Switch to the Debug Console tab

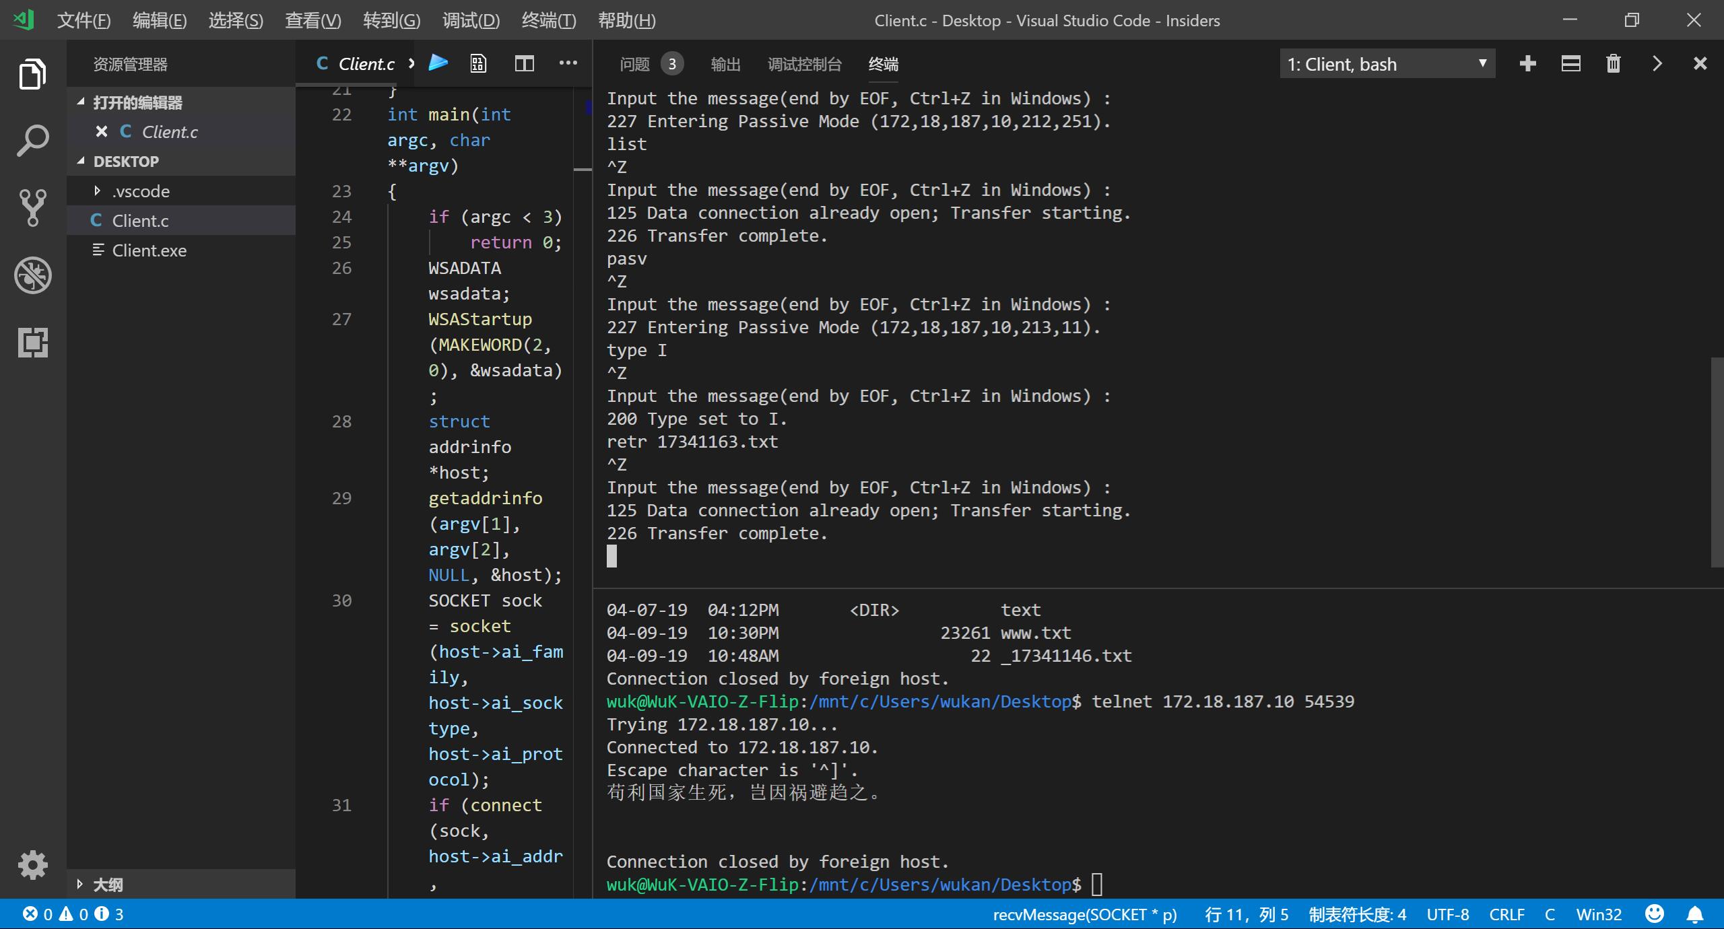(805, 64)
